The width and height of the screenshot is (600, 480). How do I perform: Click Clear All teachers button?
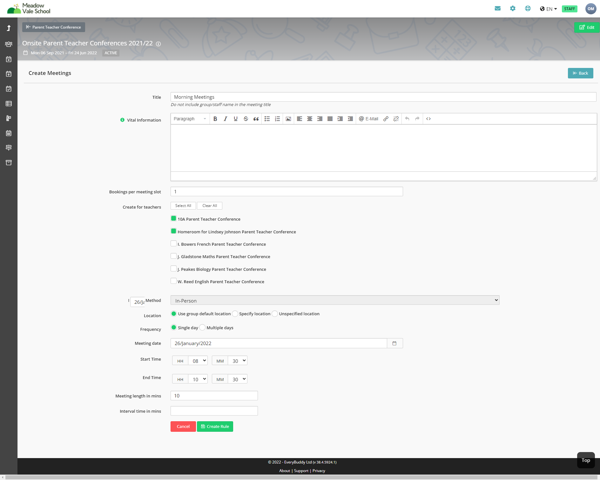210,206
